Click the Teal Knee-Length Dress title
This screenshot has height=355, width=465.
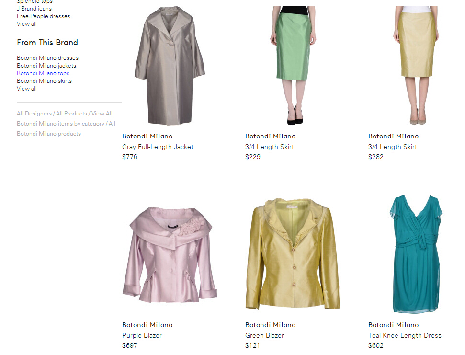point(405,335)
